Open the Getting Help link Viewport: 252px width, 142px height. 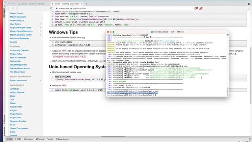click(x=16, y=61)
